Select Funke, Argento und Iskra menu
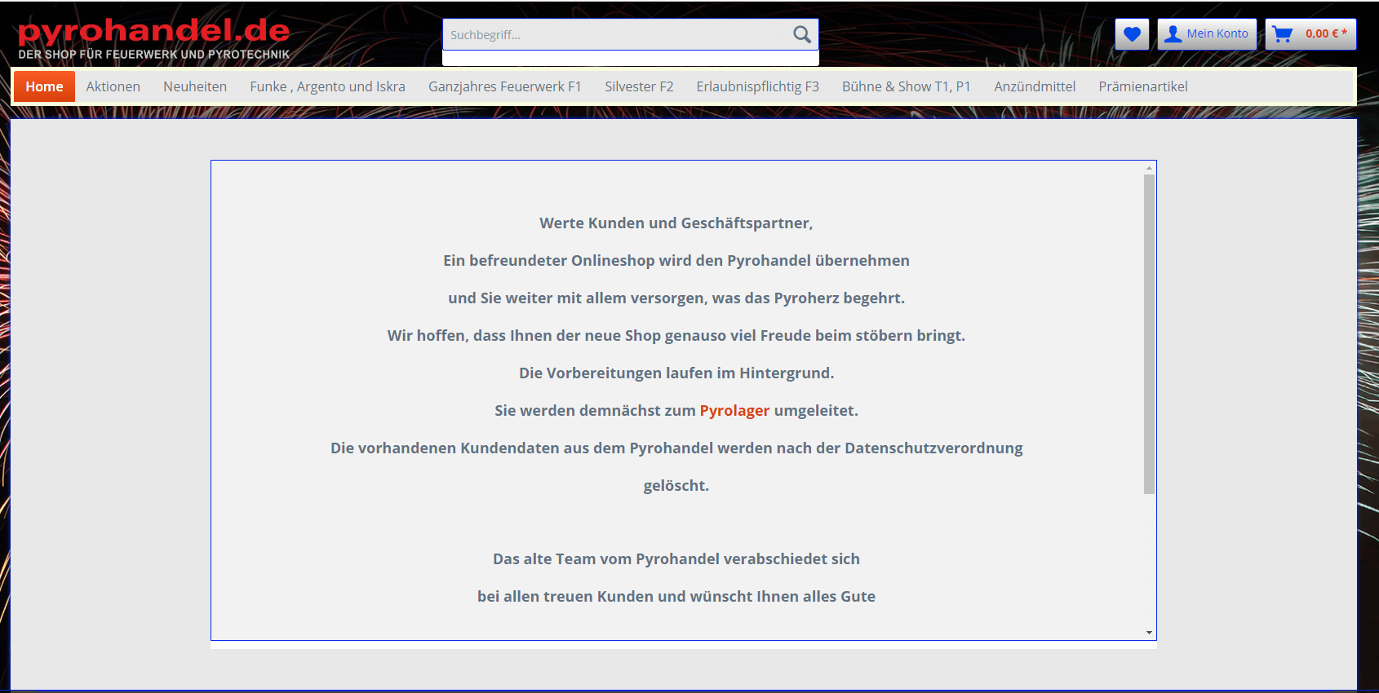The image size is (1379, 693). click(x=327, y=86)
